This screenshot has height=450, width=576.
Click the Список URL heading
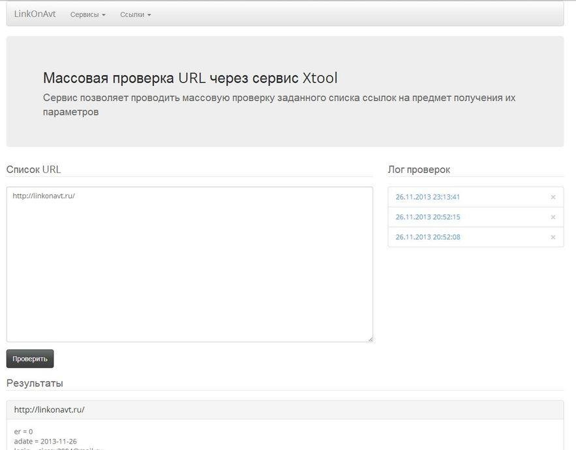(x=34, y=170)
